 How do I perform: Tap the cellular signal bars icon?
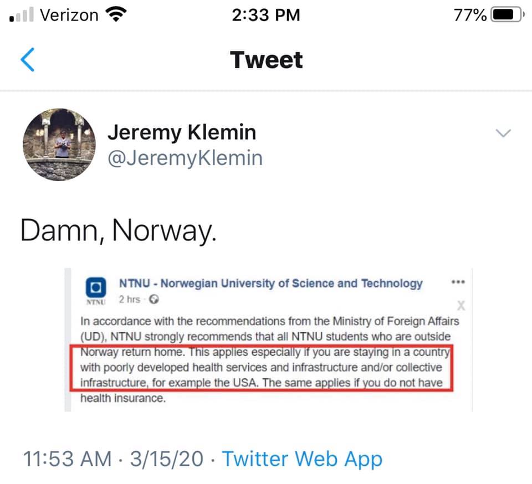[22, 16]
